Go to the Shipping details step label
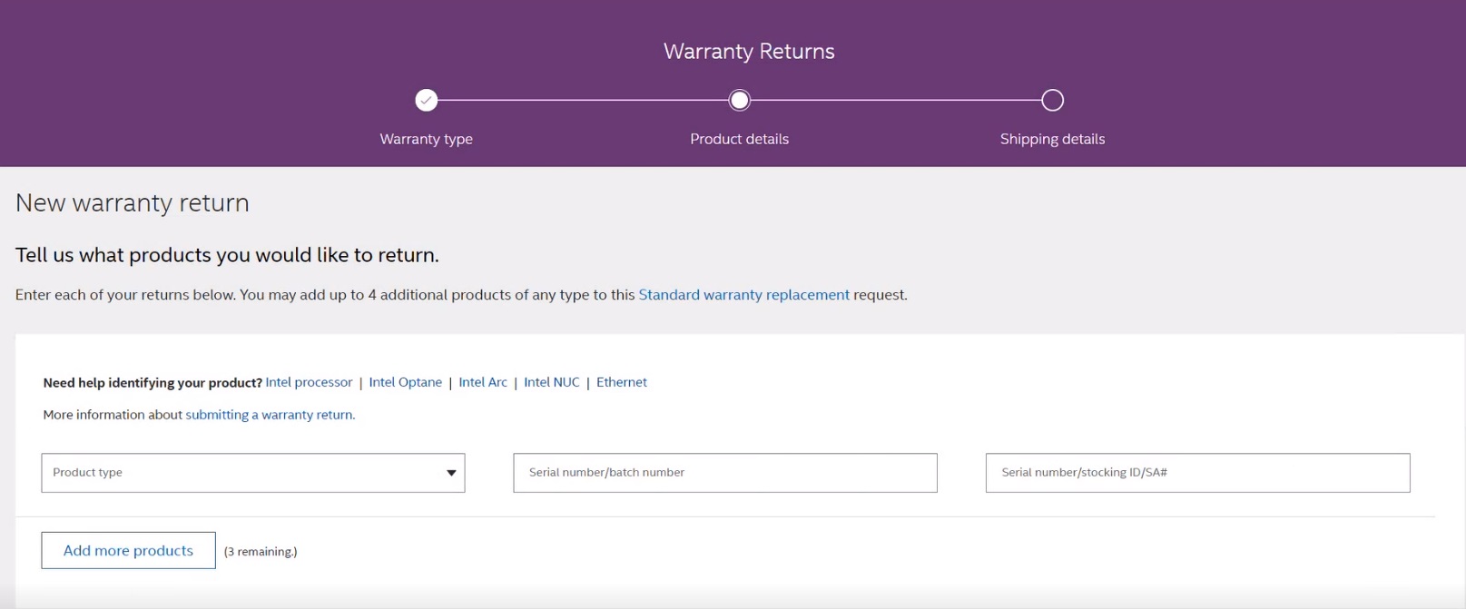This screenshot has width=1466, height=609. (x=1052, y=139)
